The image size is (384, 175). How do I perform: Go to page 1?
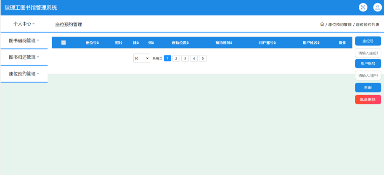[x=167, y=58]
